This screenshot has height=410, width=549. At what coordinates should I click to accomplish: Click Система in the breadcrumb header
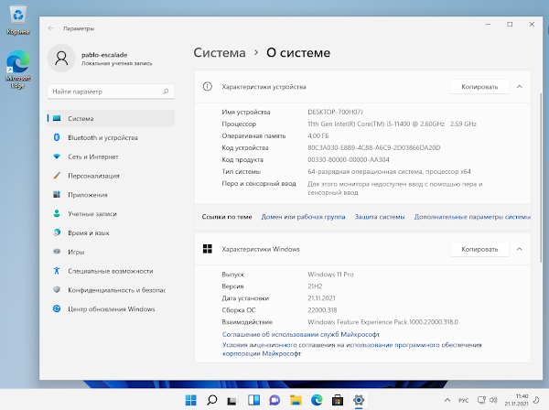coord(220,52)
